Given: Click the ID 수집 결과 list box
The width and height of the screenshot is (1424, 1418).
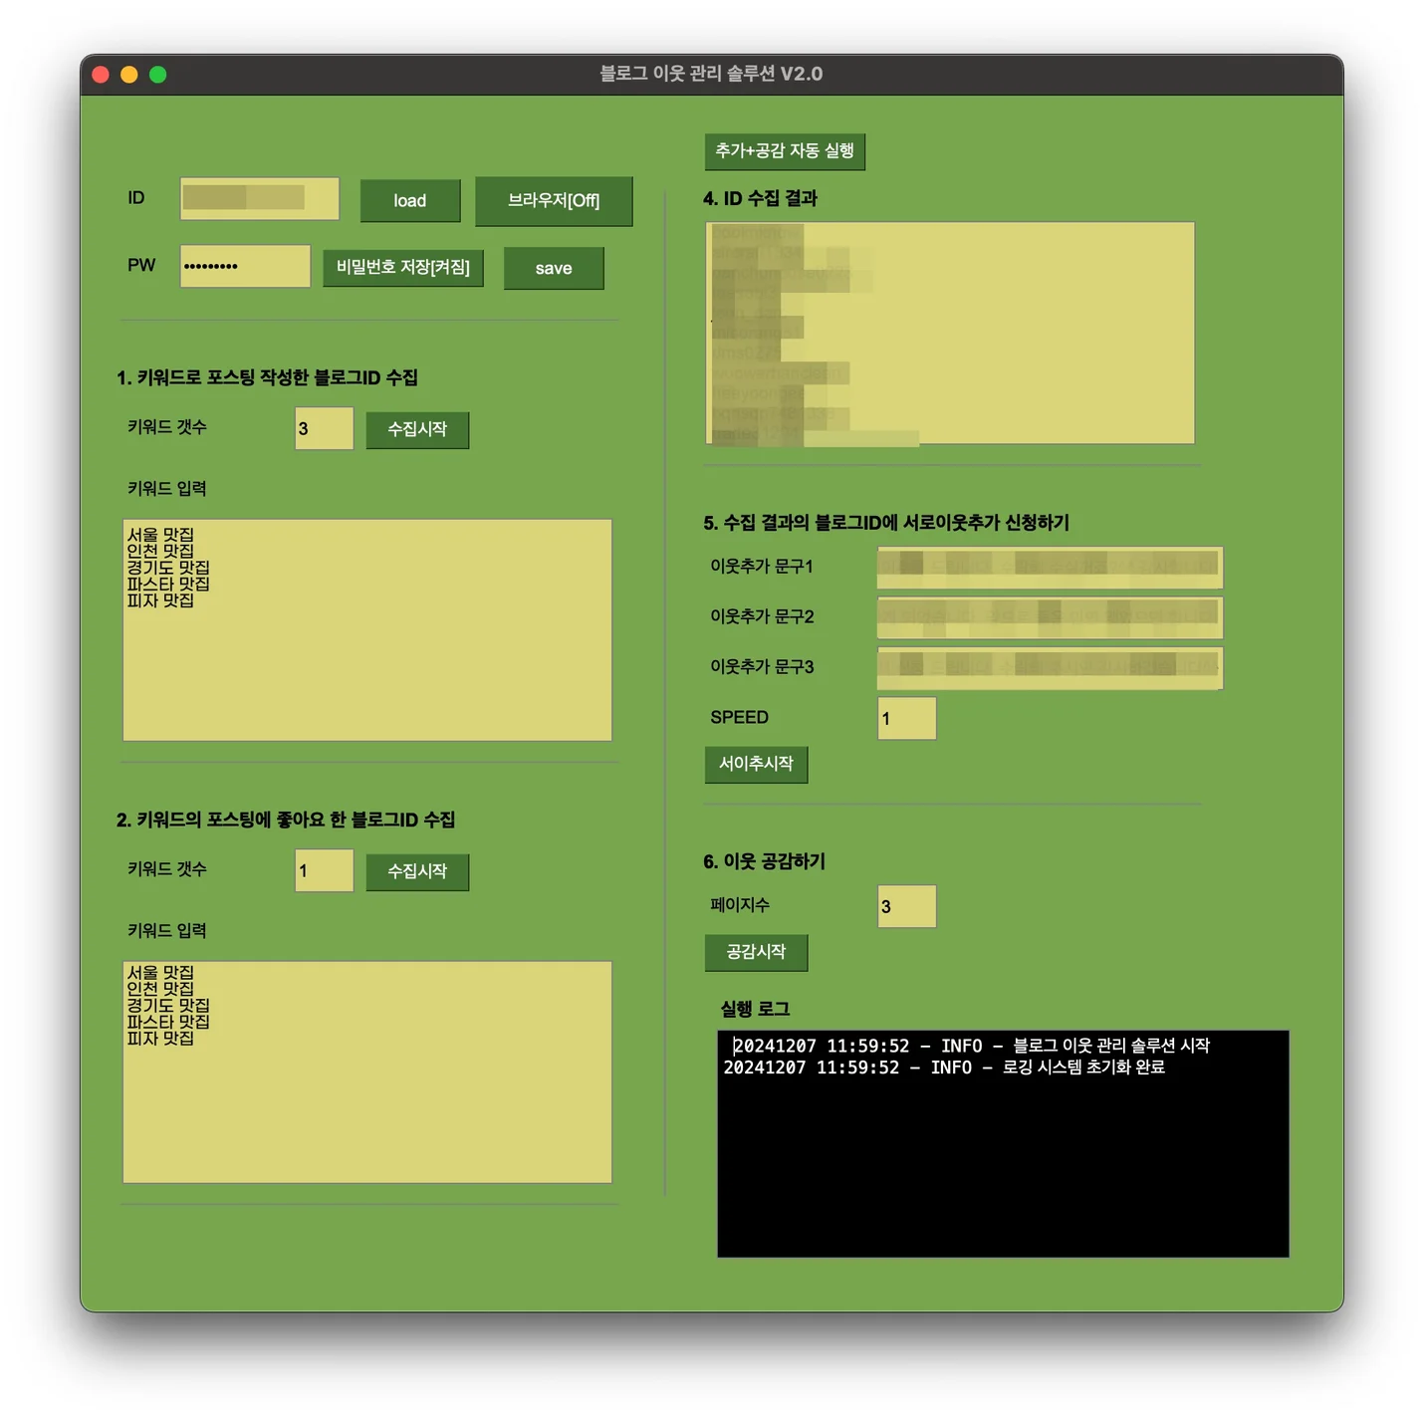Looking at the screenshot, I should point(950,333).
